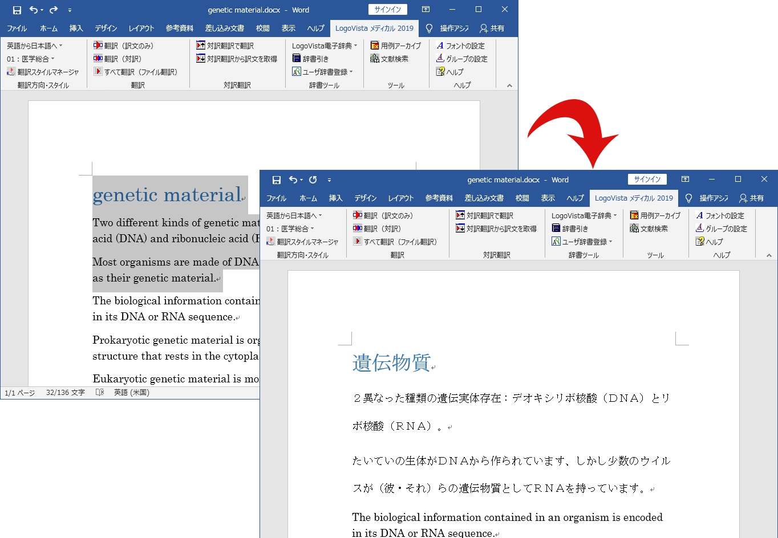The width and height of the screenshot is (778, 538).
Task: Open グループの設定 in back window
Action: click(x=462, y=59)
